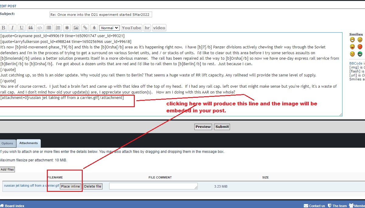Insert a URL link tag
This screenshot has height=208, width=365.
[x=85, y=28]
